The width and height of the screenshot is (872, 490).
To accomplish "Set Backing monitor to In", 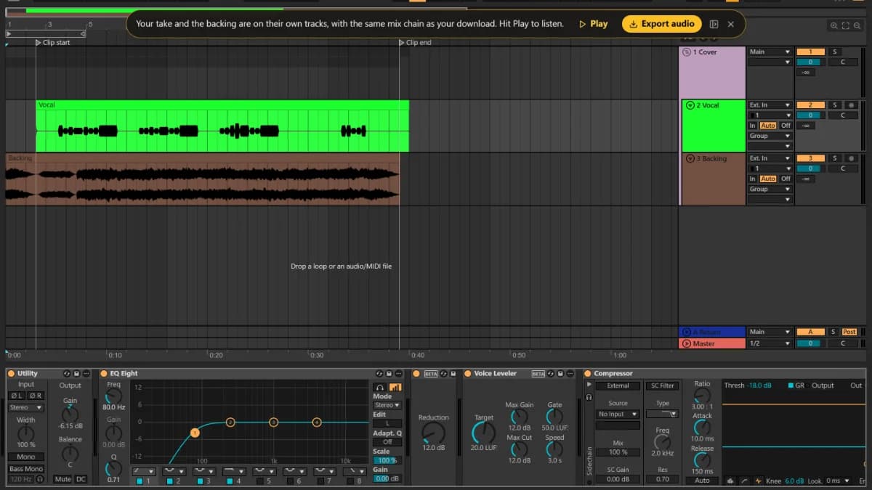I will 753,179.
